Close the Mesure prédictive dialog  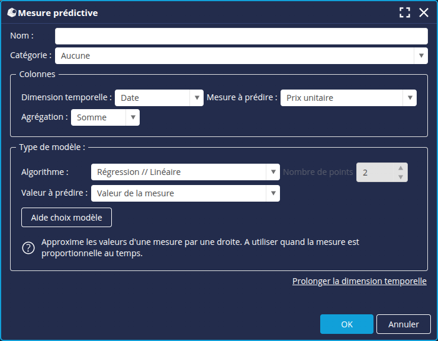(424, 12)
